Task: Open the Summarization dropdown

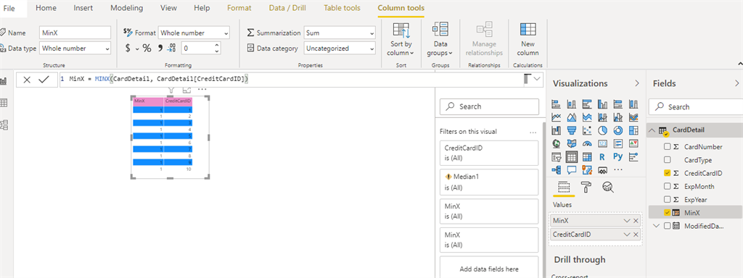Action: (x=340, y=33)
